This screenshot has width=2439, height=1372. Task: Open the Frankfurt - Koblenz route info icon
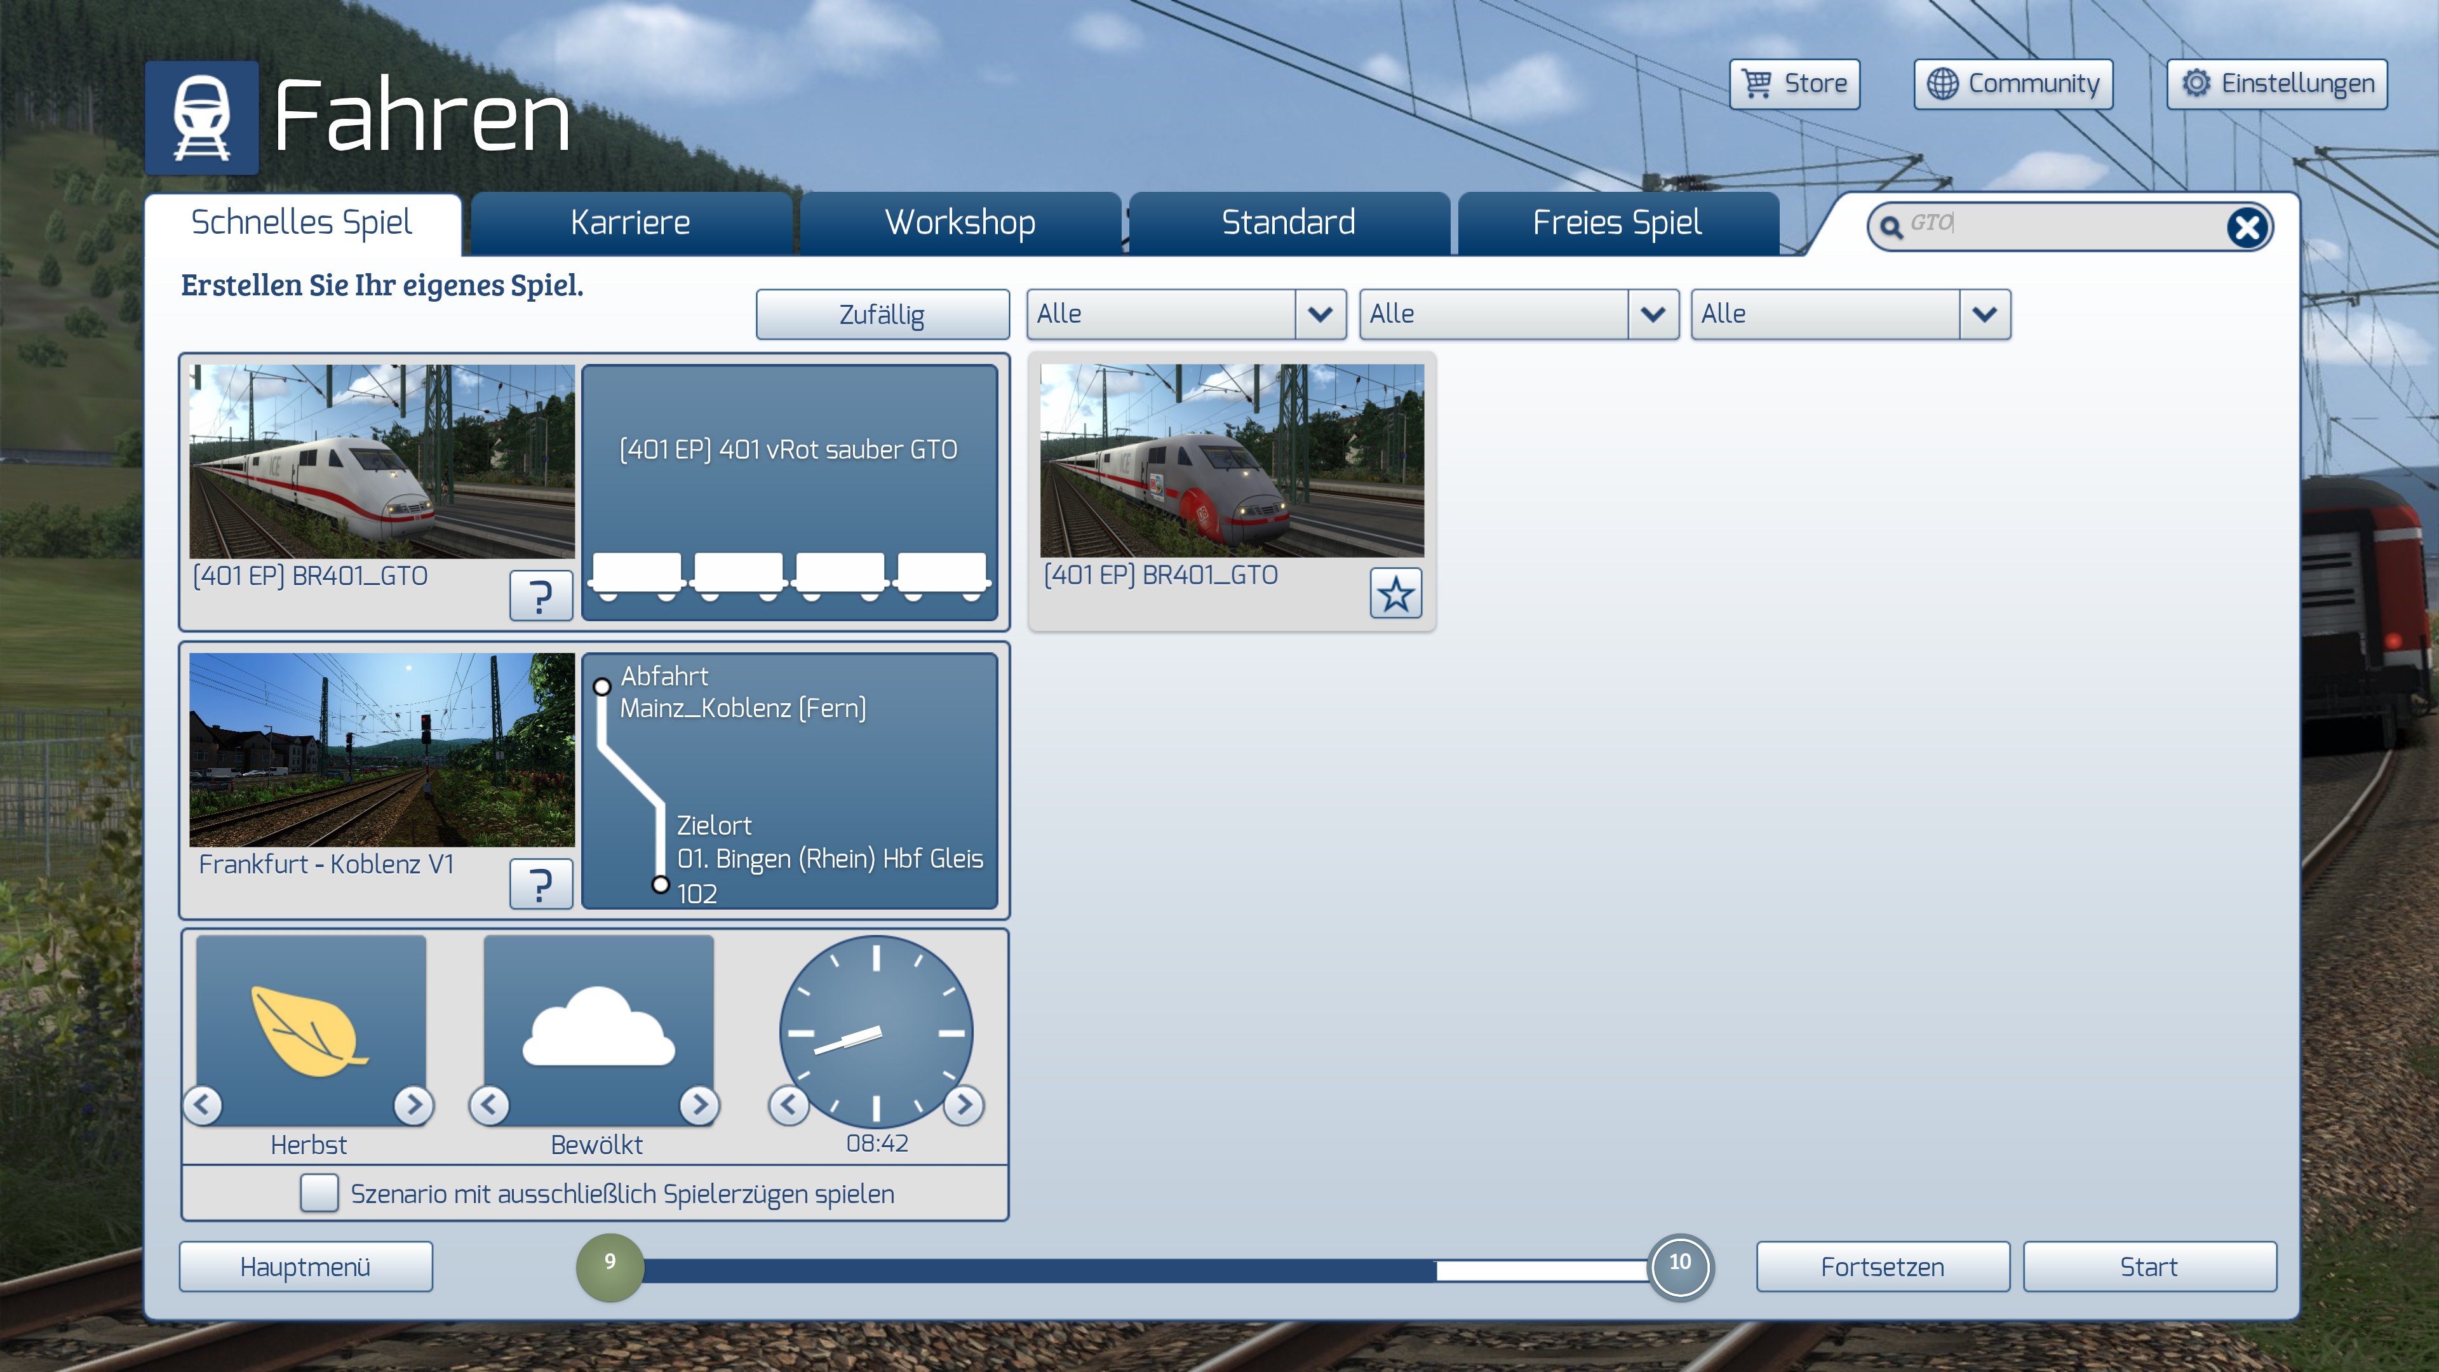click(541, 884)
